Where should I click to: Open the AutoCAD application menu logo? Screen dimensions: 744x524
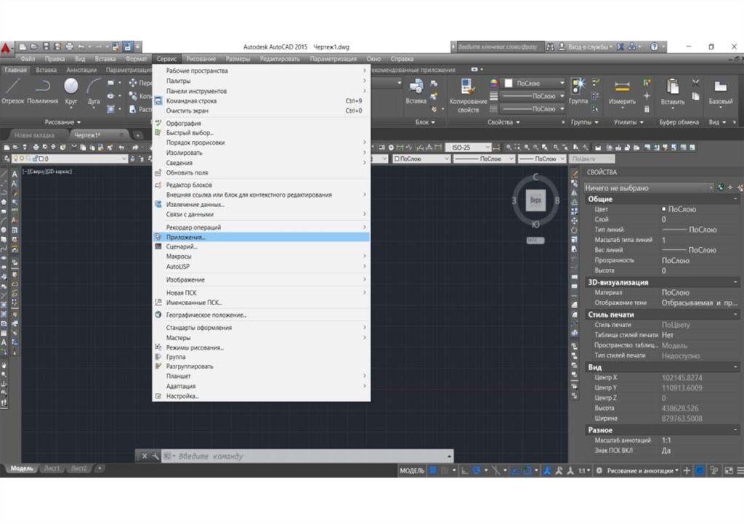pyautogui.click(x=7, y=47)
